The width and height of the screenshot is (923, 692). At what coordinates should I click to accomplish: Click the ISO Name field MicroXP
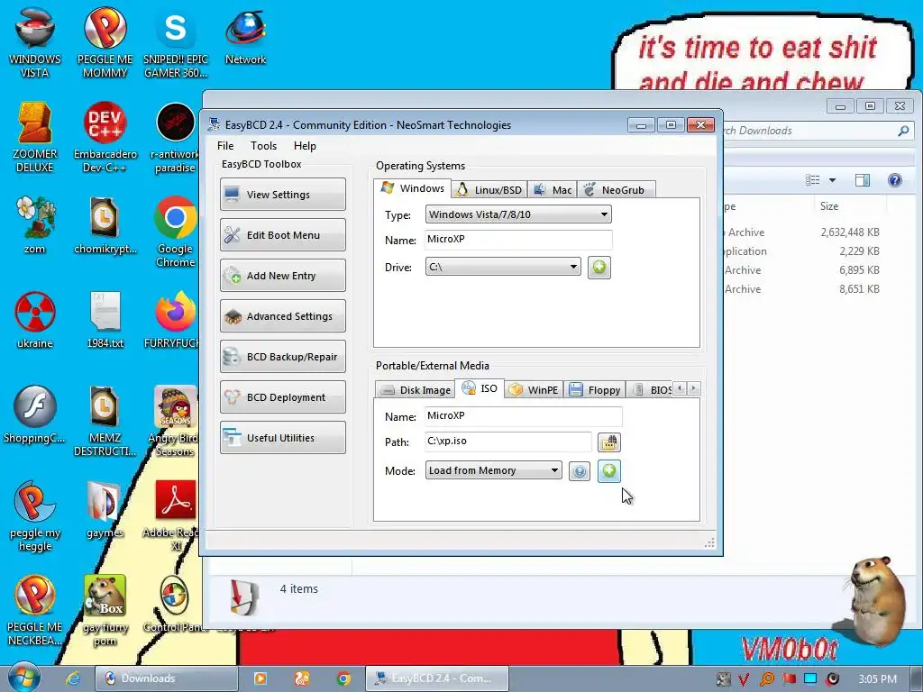(x=524, y=416)
